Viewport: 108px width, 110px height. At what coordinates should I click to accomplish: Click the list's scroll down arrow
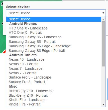(103, 104)
